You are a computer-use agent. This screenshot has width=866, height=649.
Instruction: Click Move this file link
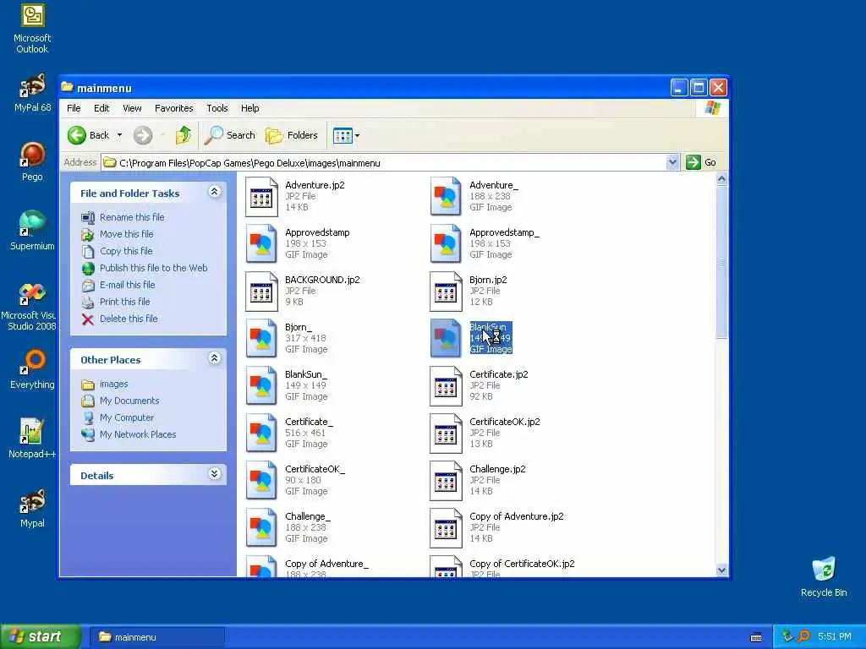coord(127,234)
